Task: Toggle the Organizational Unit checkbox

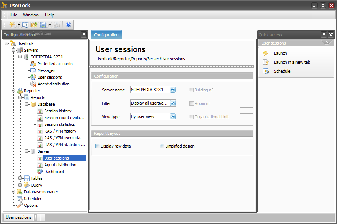Action: click(191, 117)
